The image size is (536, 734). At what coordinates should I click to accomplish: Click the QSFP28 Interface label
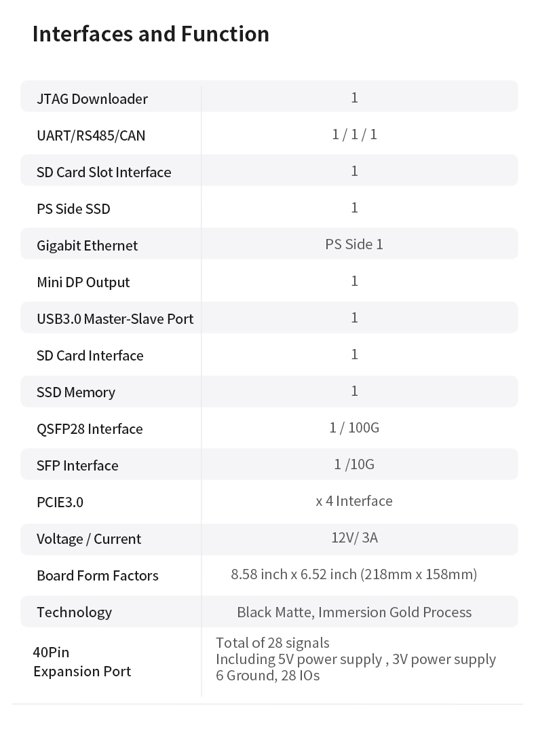coord(90,429)
